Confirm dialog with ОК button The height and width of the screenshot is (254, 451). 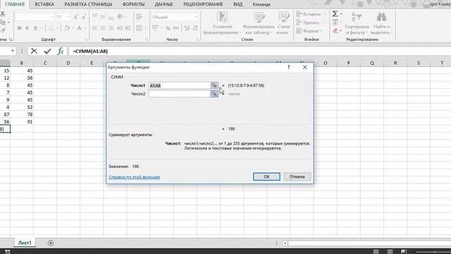pyautogui.click(x=266, y=176)
